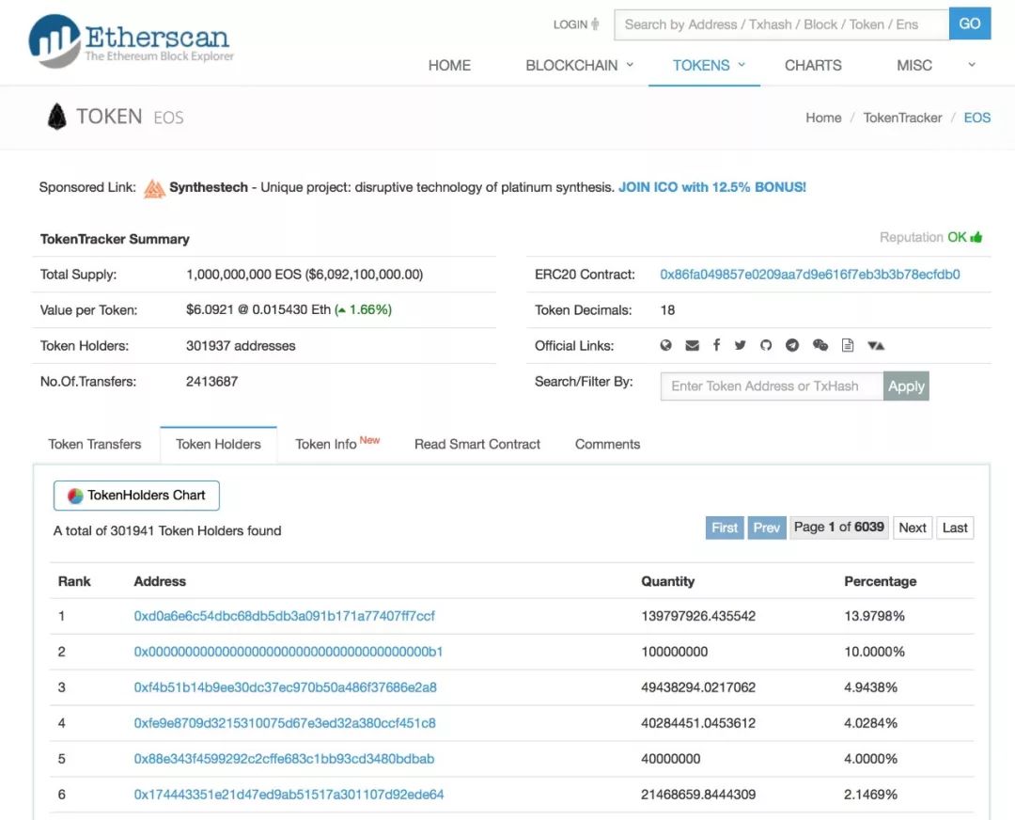Viewport: 1015px width, 820px height.
Task: Open the Twitter official link icon
Action: [740, 345]
